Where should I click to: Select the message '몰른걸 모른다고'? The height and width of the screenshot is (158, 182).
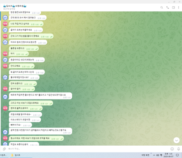[24, 48]
